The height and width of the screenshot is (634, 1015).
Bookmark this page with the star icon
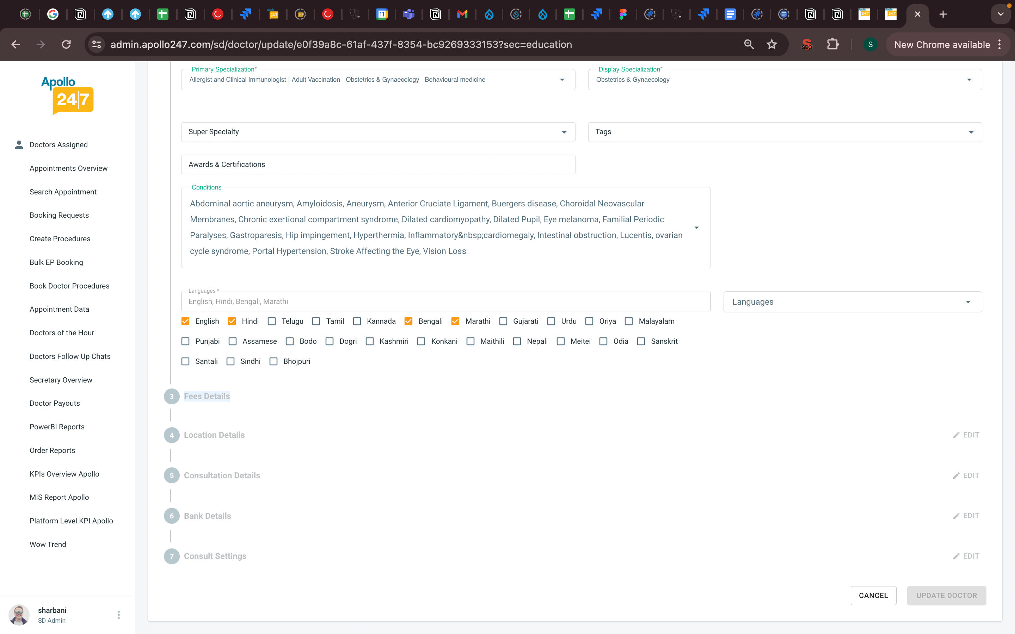click(772, 44)
